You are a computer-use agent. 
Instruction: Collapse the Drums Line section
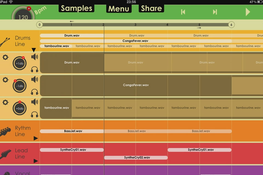[x=34, y=50]
